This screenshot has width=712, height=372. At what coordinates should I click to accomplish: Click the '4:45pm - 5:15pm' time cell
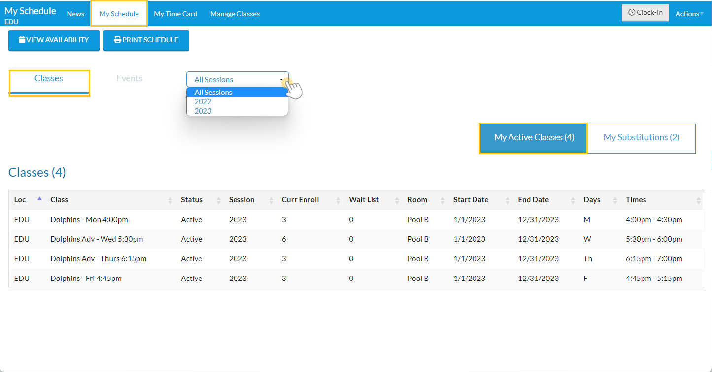(x=654, y=279)
